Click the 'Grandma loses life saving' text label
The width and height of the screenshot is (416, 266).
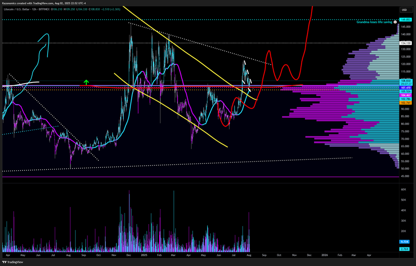[x=374, y=22]
